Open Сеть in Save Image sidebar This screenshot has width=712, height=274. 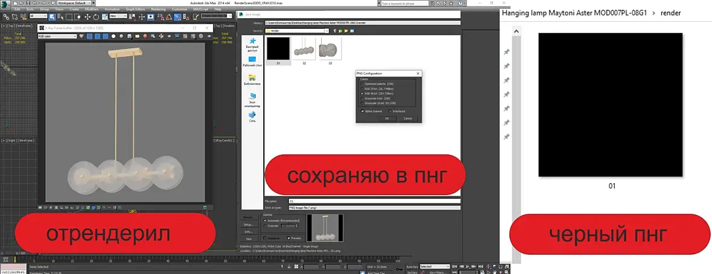252,117
